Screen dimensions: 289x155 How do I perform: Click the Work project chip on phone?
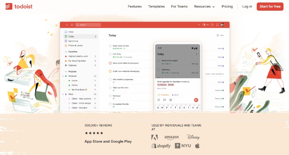point(175,95)
